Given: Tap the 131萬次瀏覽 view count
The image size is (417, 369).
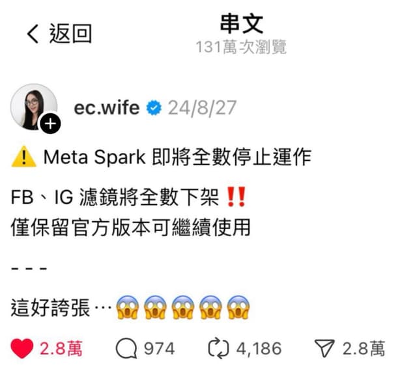Looking at the screenshot, I should [241, 47].
